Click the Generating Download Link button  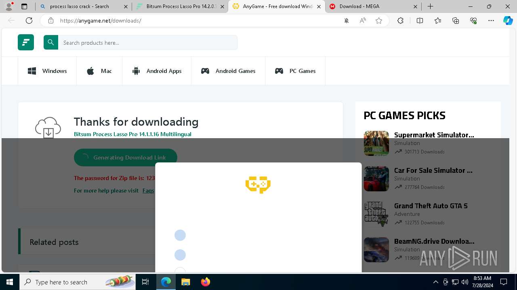point(125,157)
